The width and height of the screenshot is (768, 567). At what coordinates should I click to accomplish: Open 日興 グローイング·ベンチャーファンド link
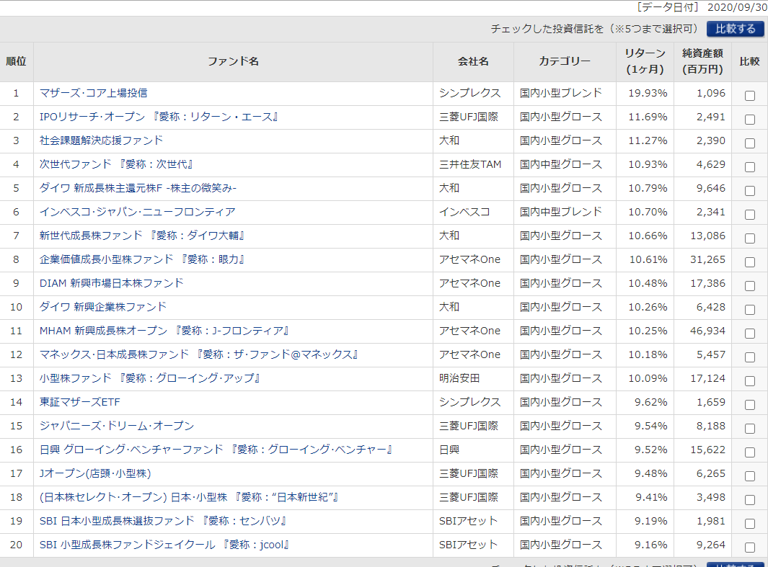(216, 450)
